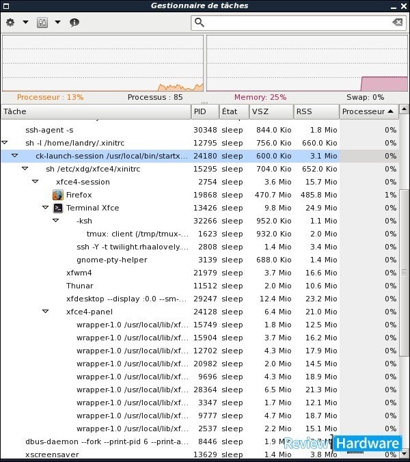Select the xscreensaver process row
The image size is (410, 462).
[x=200, y=454]
